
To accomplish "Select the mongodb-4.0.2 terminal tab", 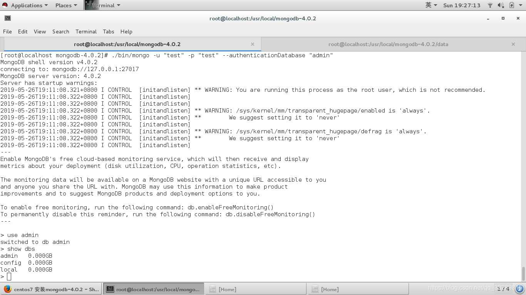I will 127,44.
